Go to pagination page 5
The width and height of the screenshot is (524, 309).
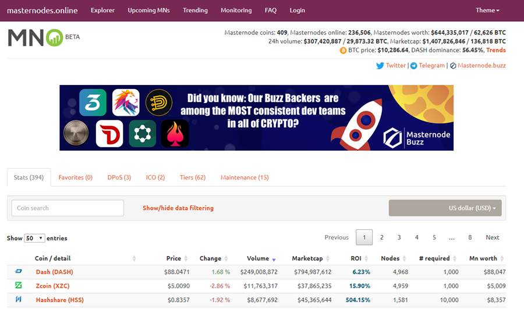[434, 237]
